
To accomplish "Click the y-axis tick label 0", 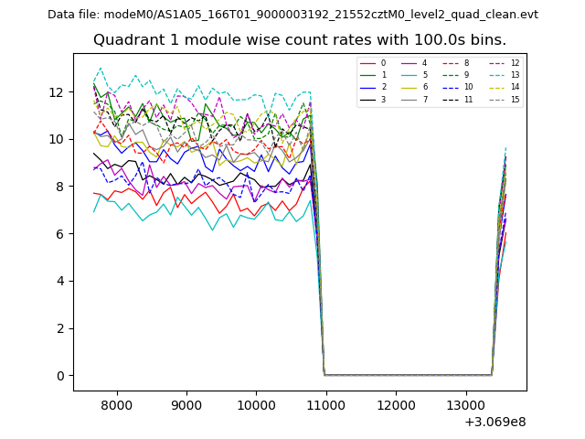I will pos(60,376).
